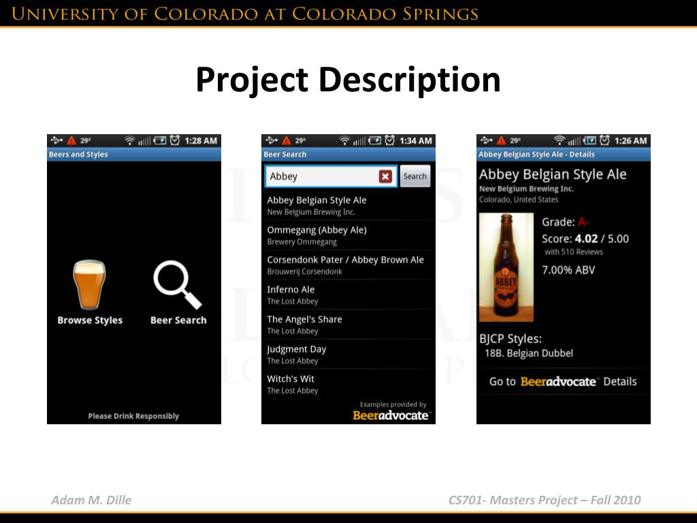Tap Go to Beeradvocate Details link

coord(563,381)
